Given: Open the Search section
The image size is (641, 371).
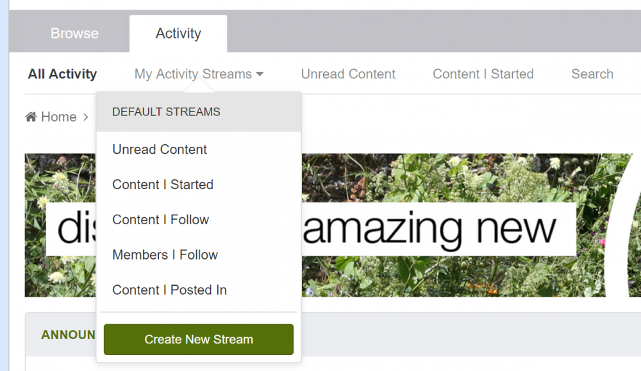Looking at the screenshot, I should point(592,74).
